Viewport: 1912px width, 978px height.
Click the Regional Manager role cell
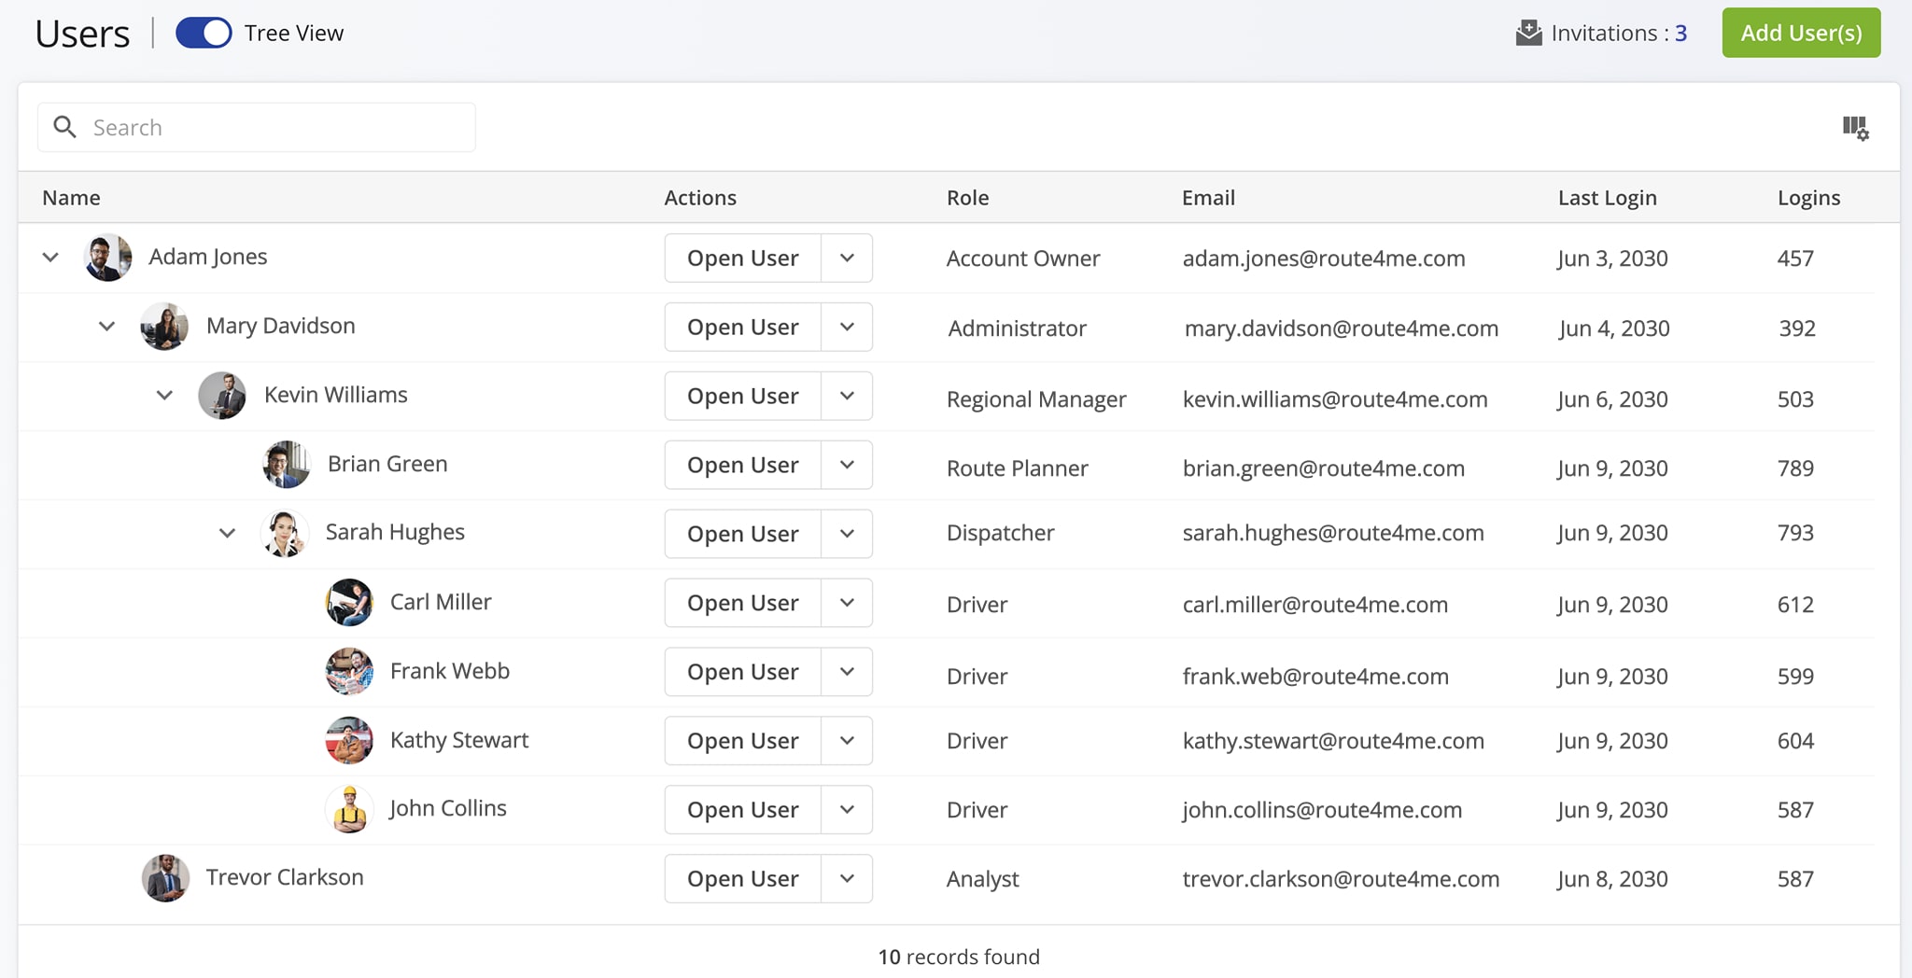pyautogui.click(x=1036, y=399)
